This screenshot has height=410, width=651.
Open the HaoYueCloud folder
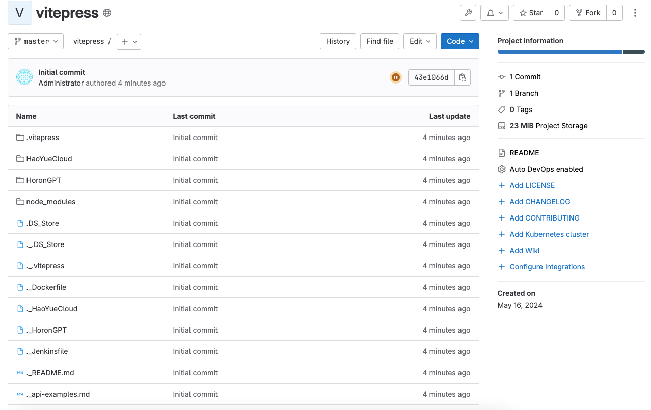click(49, 159)
